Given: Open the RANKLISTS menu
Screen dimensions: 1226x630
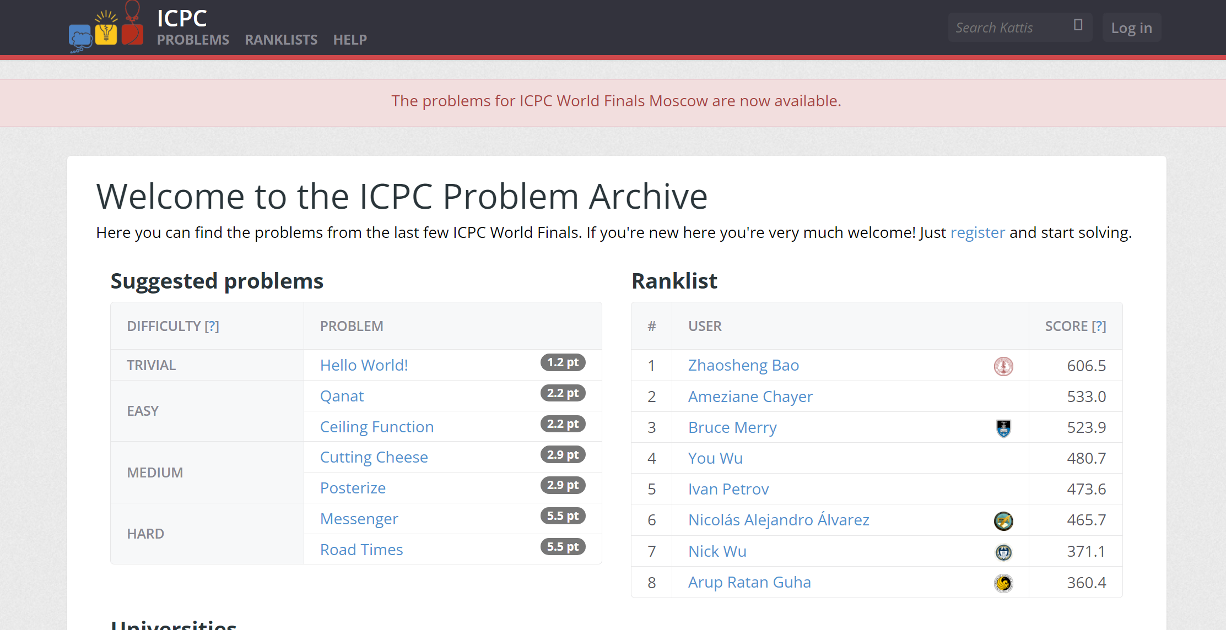Looking at the screenshot, I should (281, 40).
